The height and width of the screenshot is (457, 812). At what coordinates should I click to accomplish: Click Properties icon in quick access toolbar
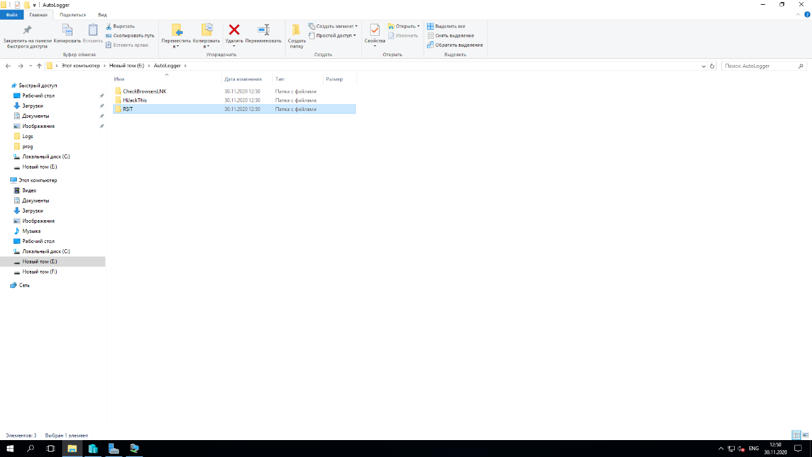[x=18, y=4]
